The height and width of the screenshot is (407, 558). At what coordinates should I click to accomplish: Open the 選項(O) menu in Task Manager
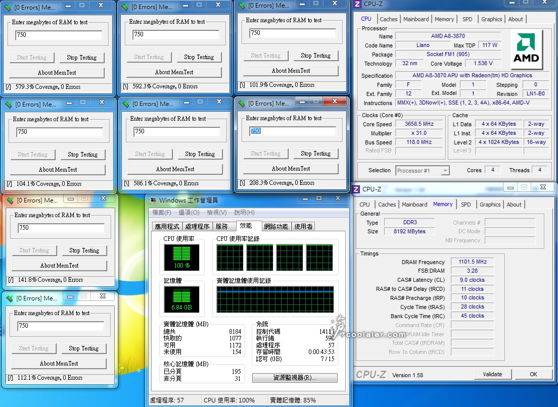point(189,213)
